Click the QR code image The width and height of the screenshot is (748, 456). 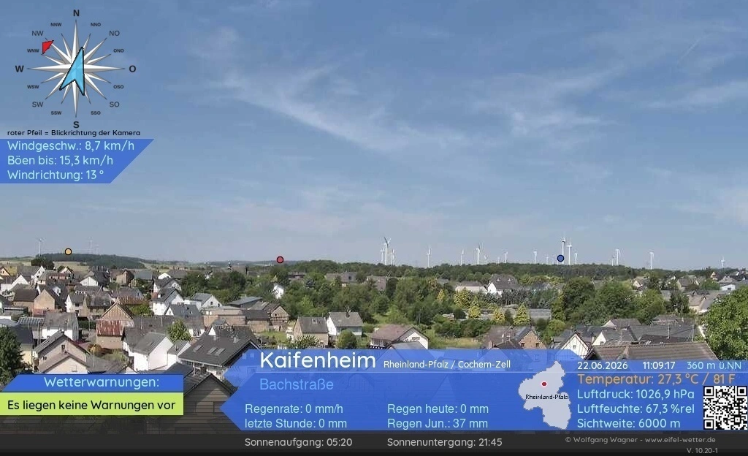(x=725, y=408)
